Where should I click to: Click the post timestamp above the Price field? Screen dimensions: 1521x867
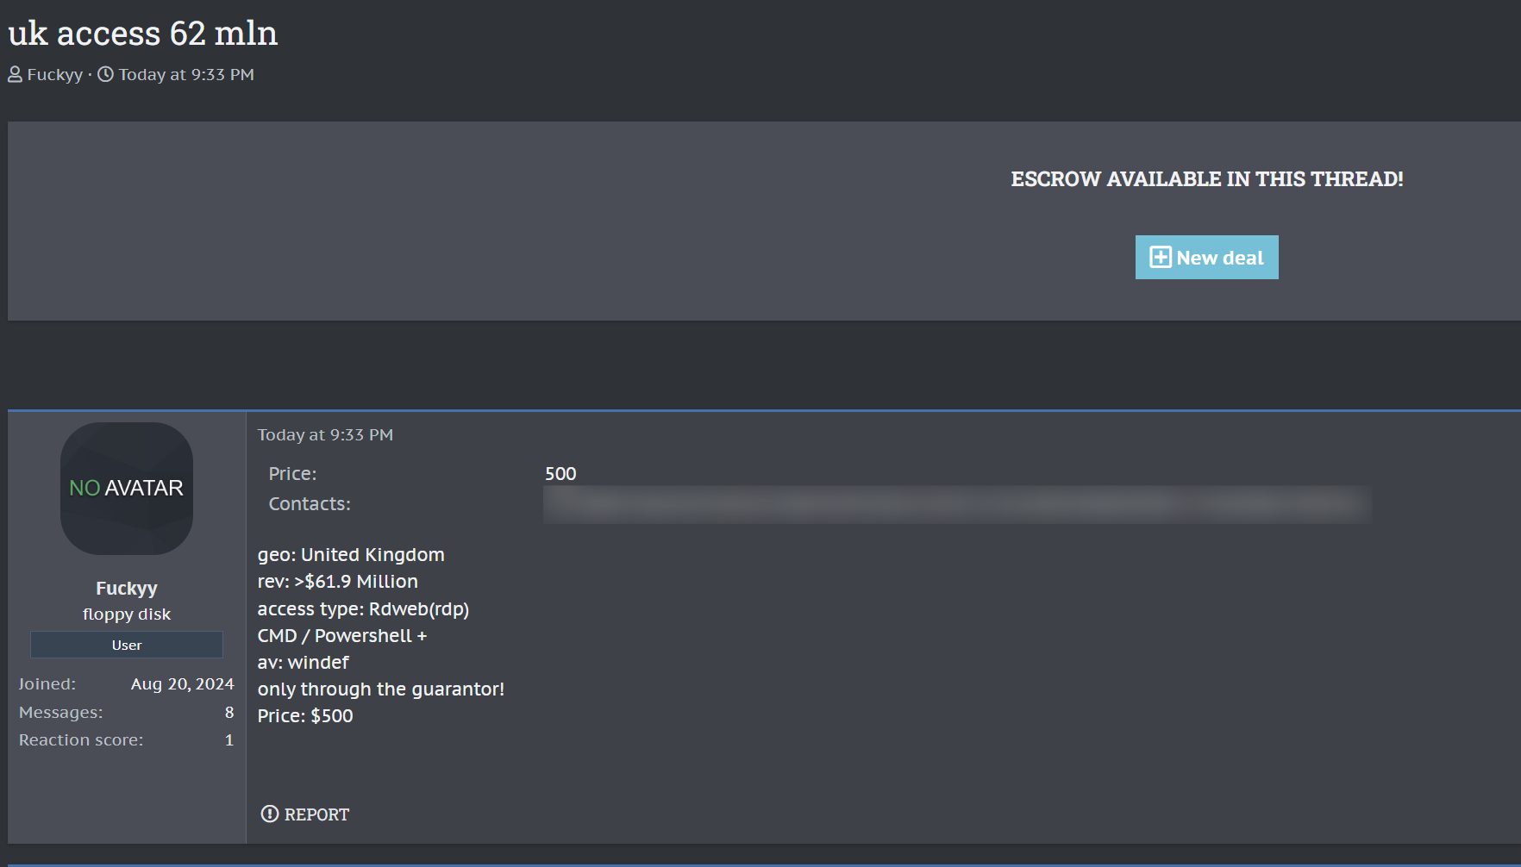325,435
